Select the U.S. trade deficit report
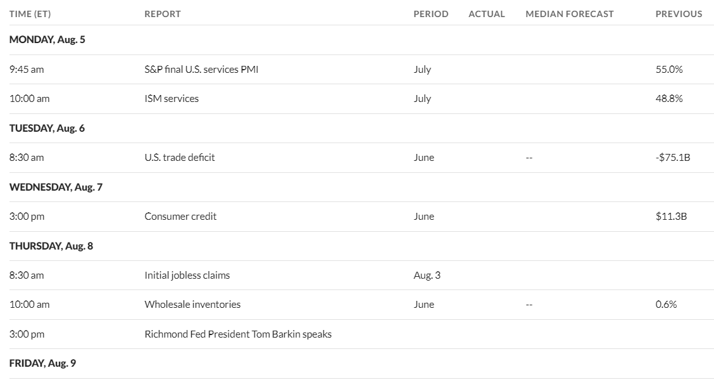This screenshot has width=714, height=387. point(179,157)
